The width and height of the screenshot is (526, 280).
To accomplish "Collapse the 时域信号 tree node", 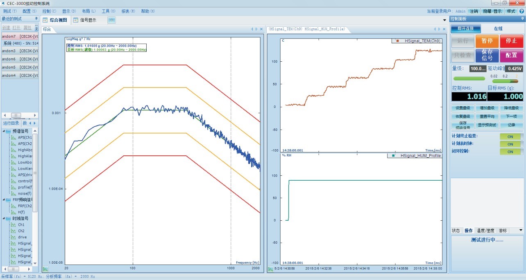I will (x=4, y=218).
